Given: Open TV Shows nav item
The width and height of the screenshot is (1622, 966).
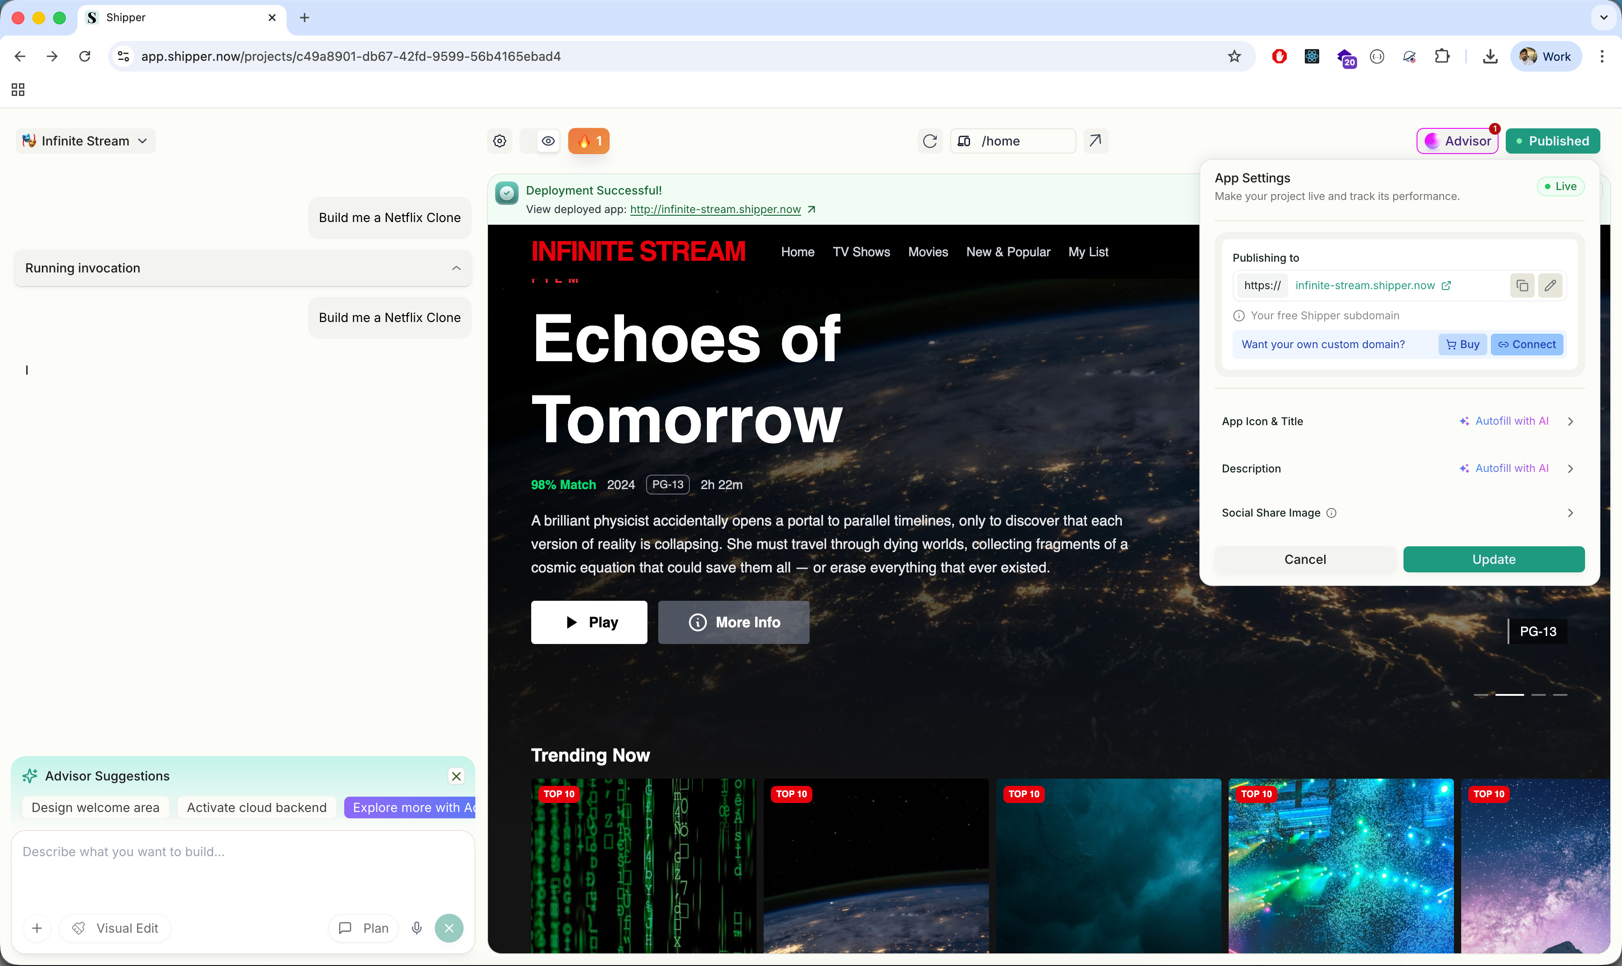Looking at the screenshot, I should 861,252.
